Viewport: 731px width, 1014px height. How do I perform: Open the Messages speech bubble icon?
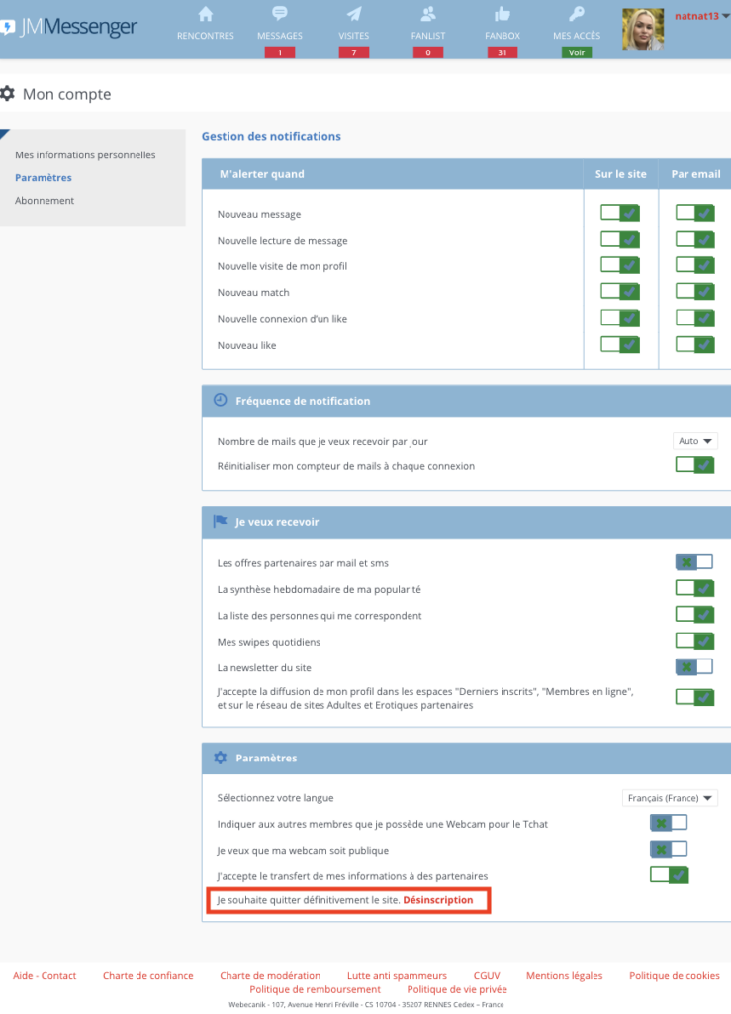280,13
